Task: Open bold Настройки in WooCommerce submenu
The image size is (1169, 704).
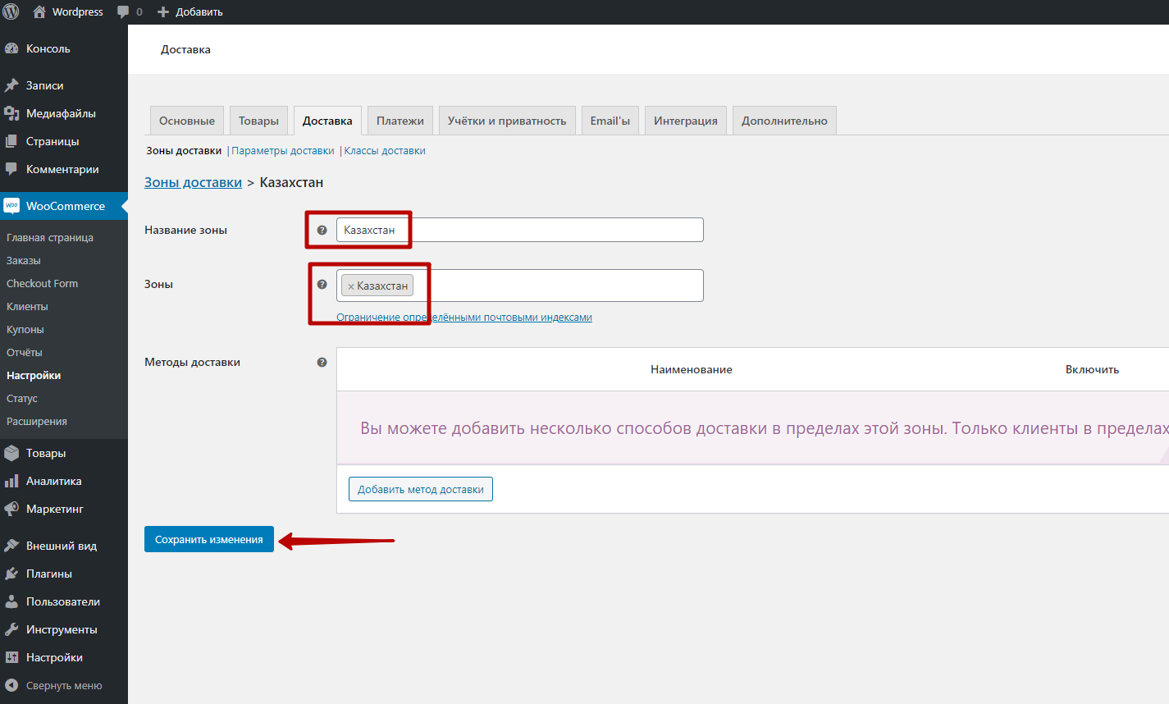Action: 34,375
